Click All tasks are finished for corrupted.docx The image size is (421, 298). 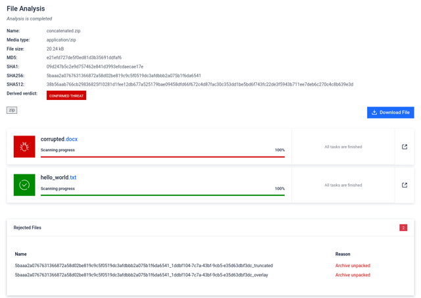click(343, 147)
